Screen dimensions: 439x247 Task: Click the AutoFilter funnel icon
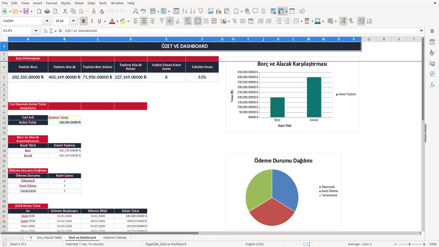point(200,11)
